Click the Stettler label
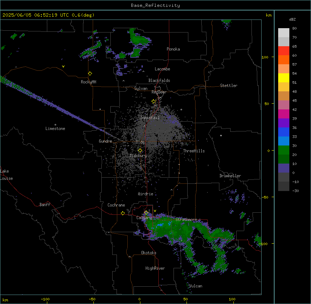 tap(229, 86)
